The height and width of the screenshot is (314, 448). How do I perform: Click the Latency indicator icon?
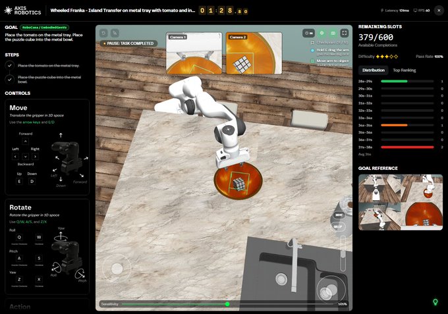382,11
